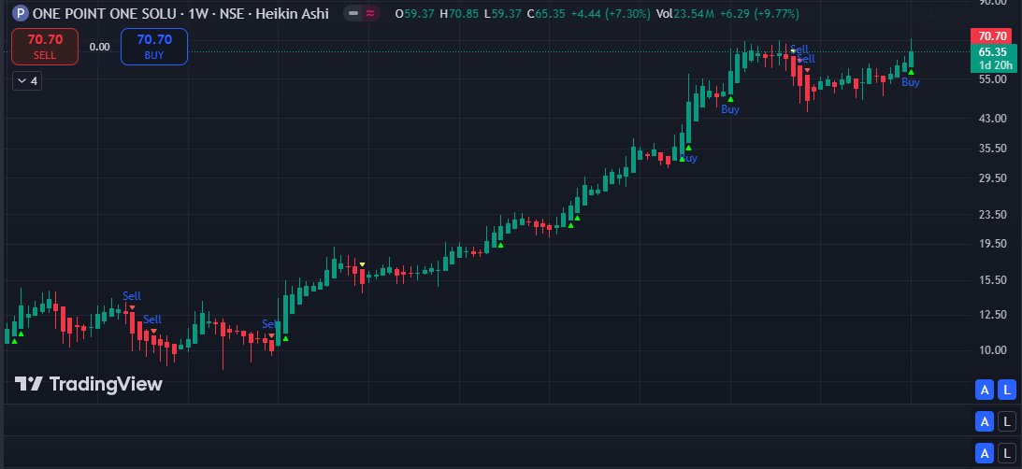Click the 0.00 spread value
The width and height of the screenshot is (1022, 469).
point(100,47)
